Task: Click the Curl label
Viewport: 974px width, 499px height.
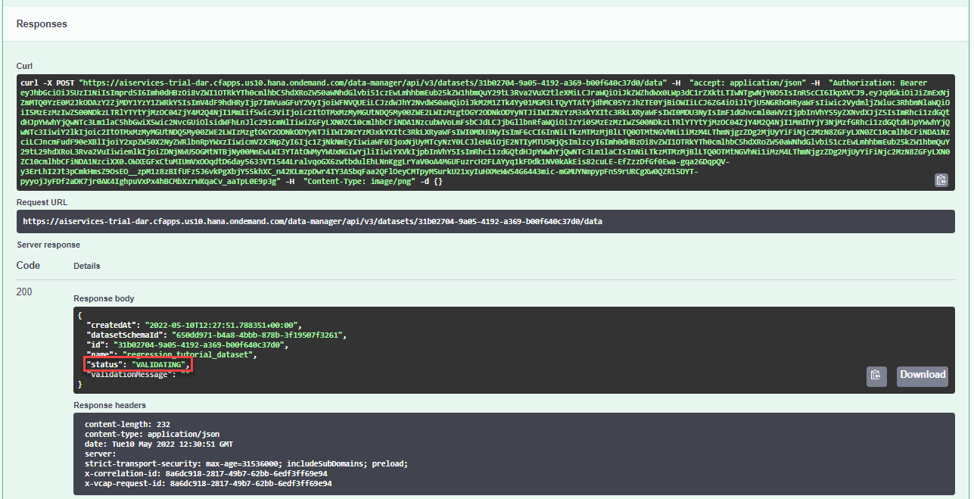Action: pyautogui.click(x=25, y=67)
